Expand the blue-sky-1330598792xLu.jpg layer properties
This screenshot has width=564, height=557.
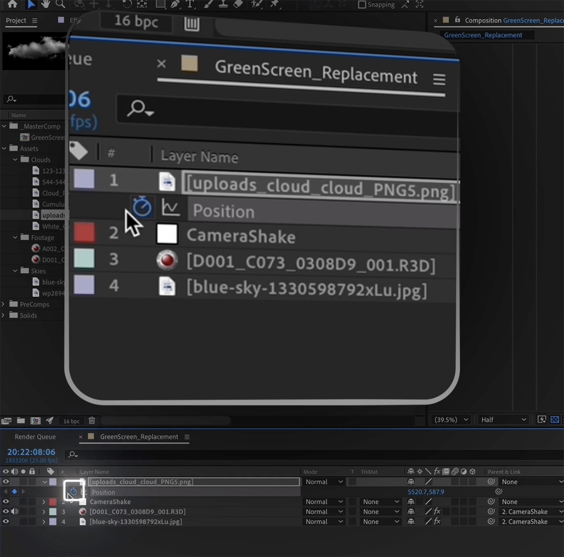44,522
